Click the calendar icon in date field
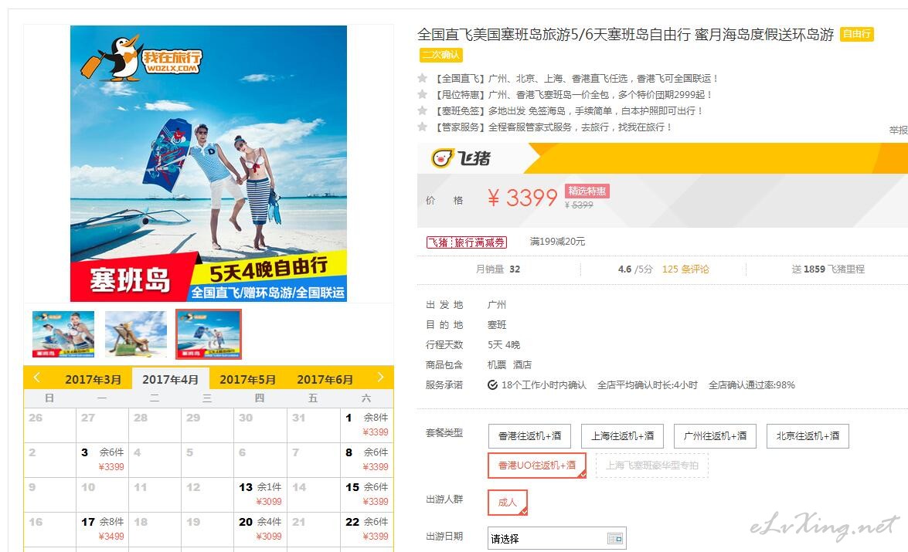 [x=615, y=539]
